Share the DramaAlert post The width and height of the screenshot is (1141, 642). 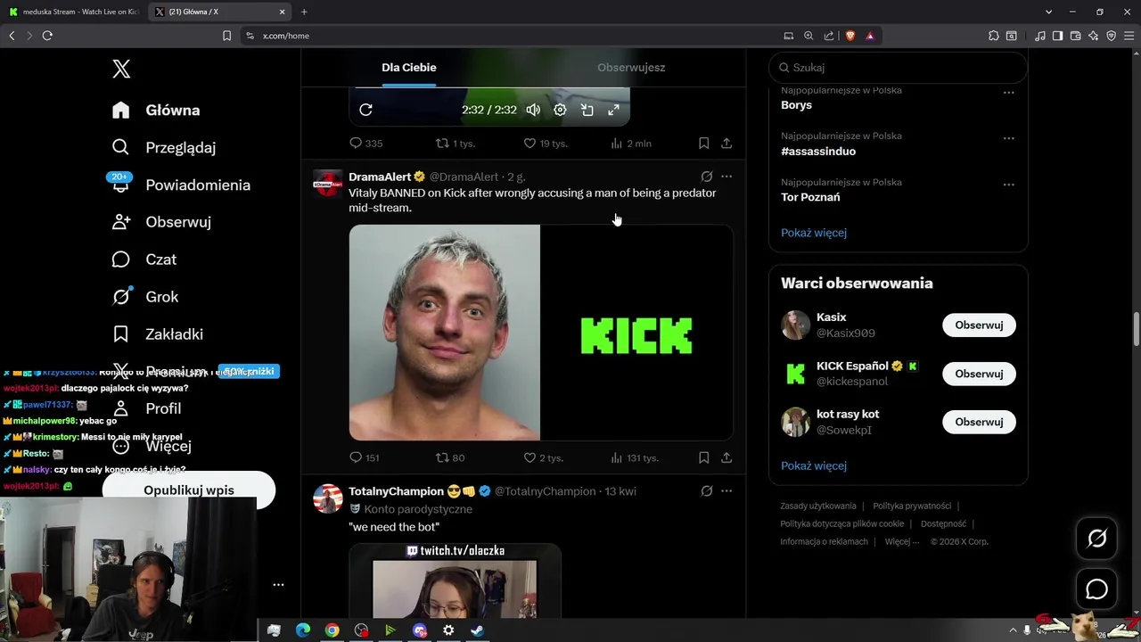pos(726,457)
